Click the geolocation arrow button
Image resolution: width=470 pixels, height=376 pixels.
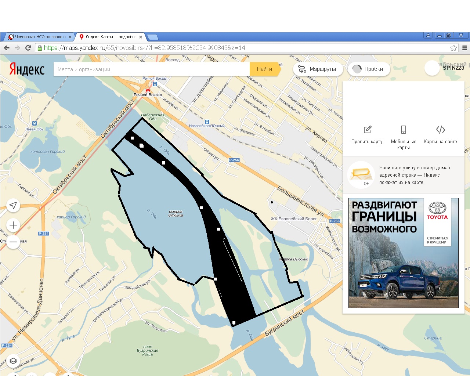point(13,205)
